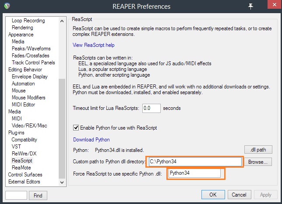Open VST preferences page

(x=16, y=147)
